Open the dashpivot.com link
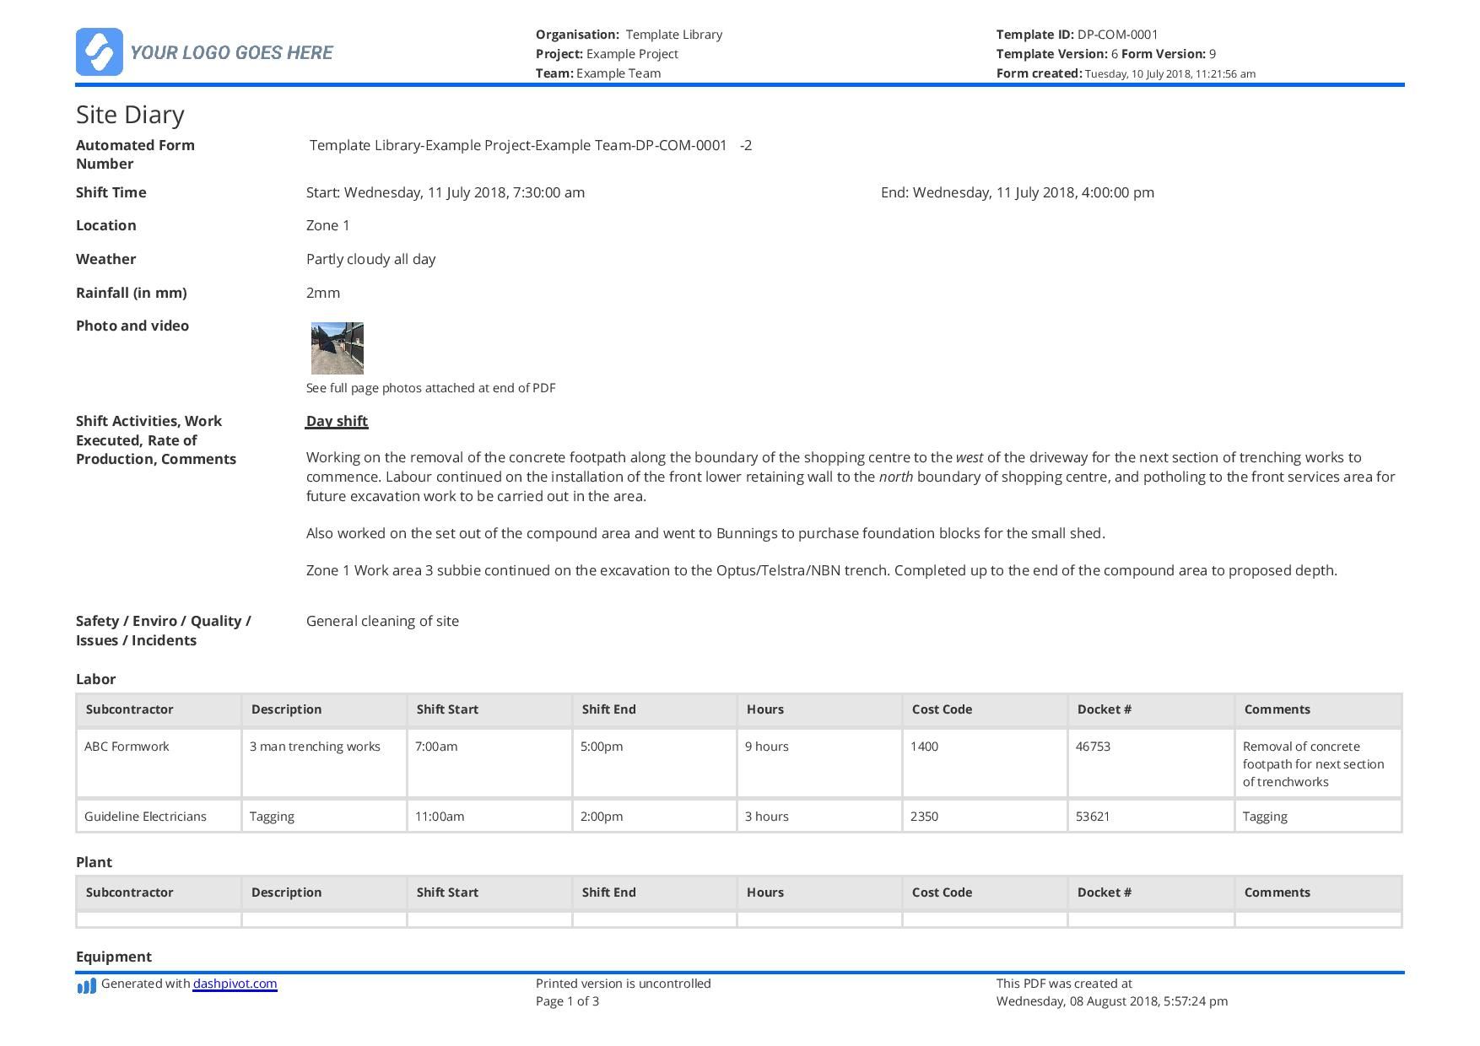Image resolution: width=1480 pixels, height=1046 pixels. coord(235,984)
